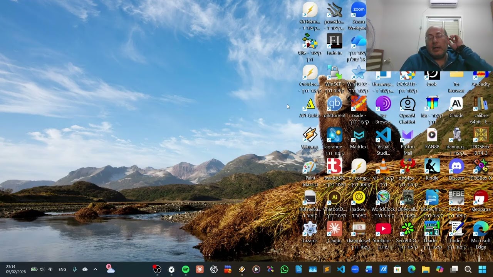Launch the purple Tor Browser desktop icon
Image resolution: width=493 pixels, height=277 pixels.
(383, 110)
